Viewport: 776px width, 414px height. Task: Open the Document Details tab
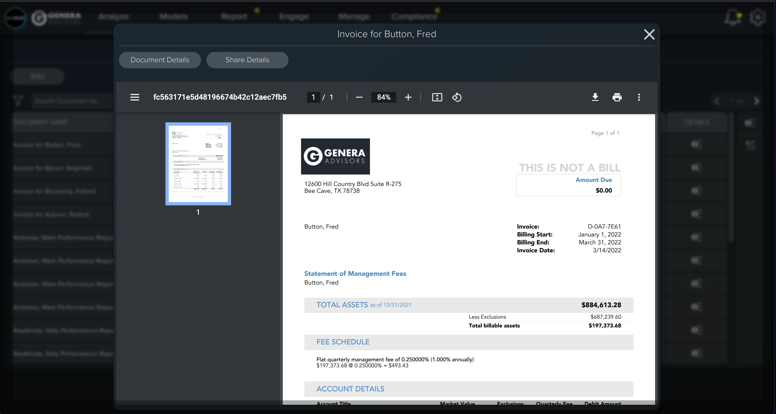pos(160,60)
